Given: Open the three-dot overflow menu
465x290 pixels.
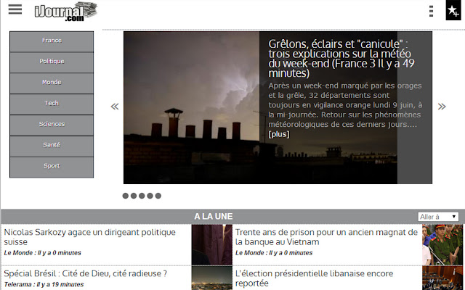Looking at the screenshot, I should point(431,11).
